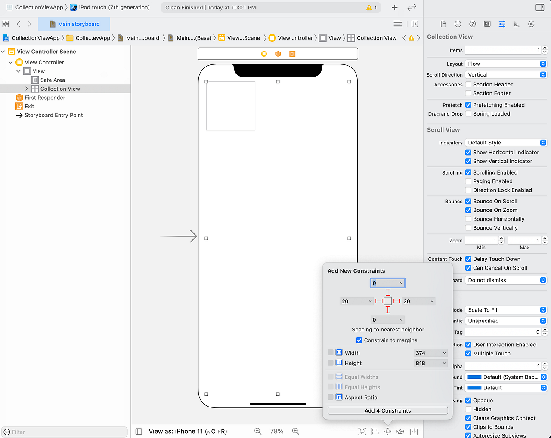This screenshot has width=551, height=438.
Task: Click the Add 4 Constraints button
Action: click(387, 410)
